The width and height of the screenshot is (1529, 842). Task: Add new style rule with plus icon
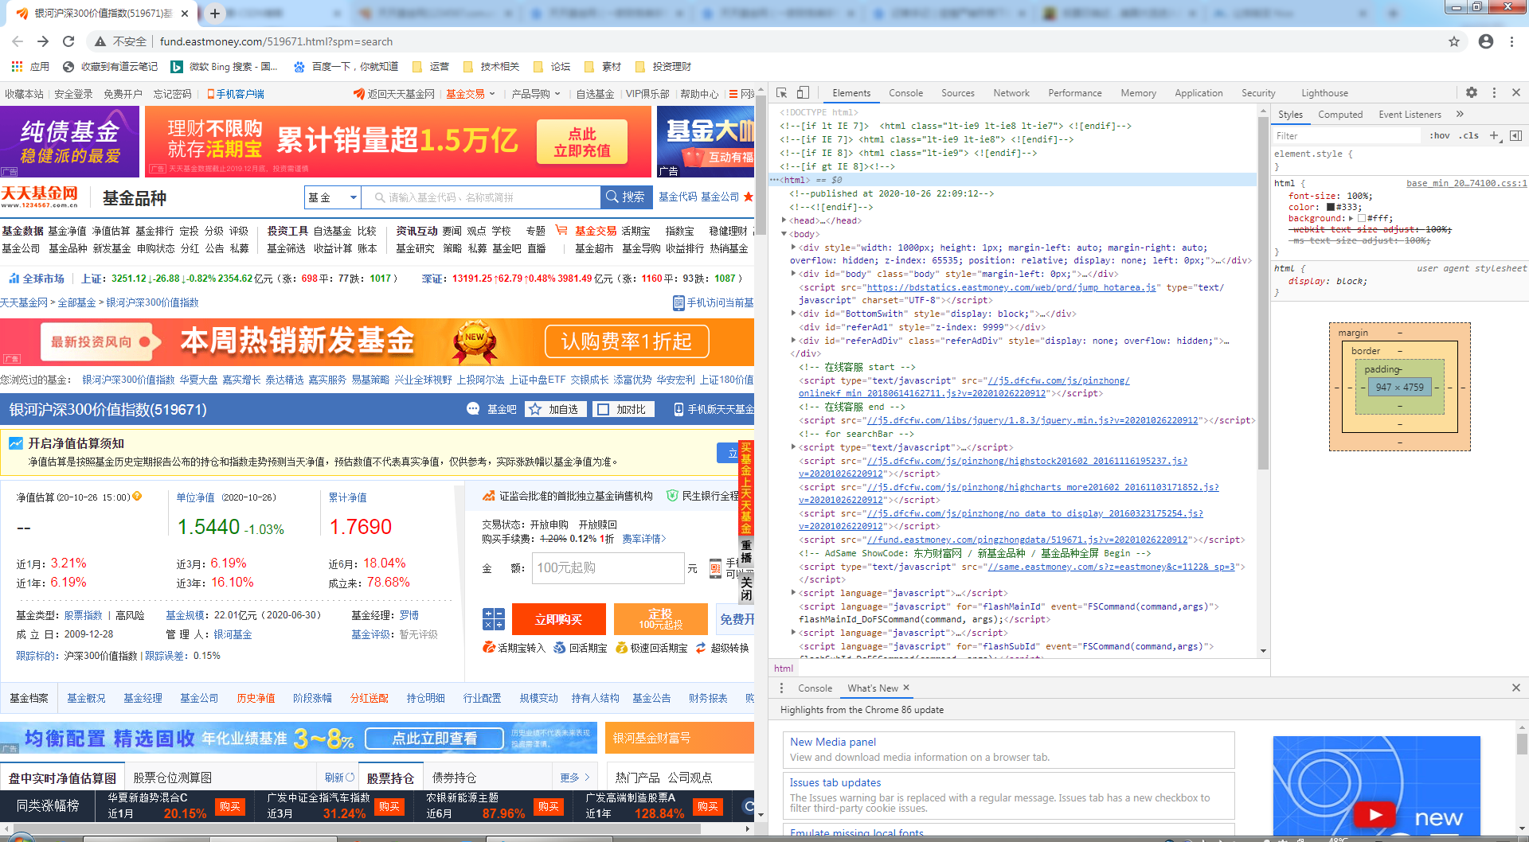tap(1495, 135)
